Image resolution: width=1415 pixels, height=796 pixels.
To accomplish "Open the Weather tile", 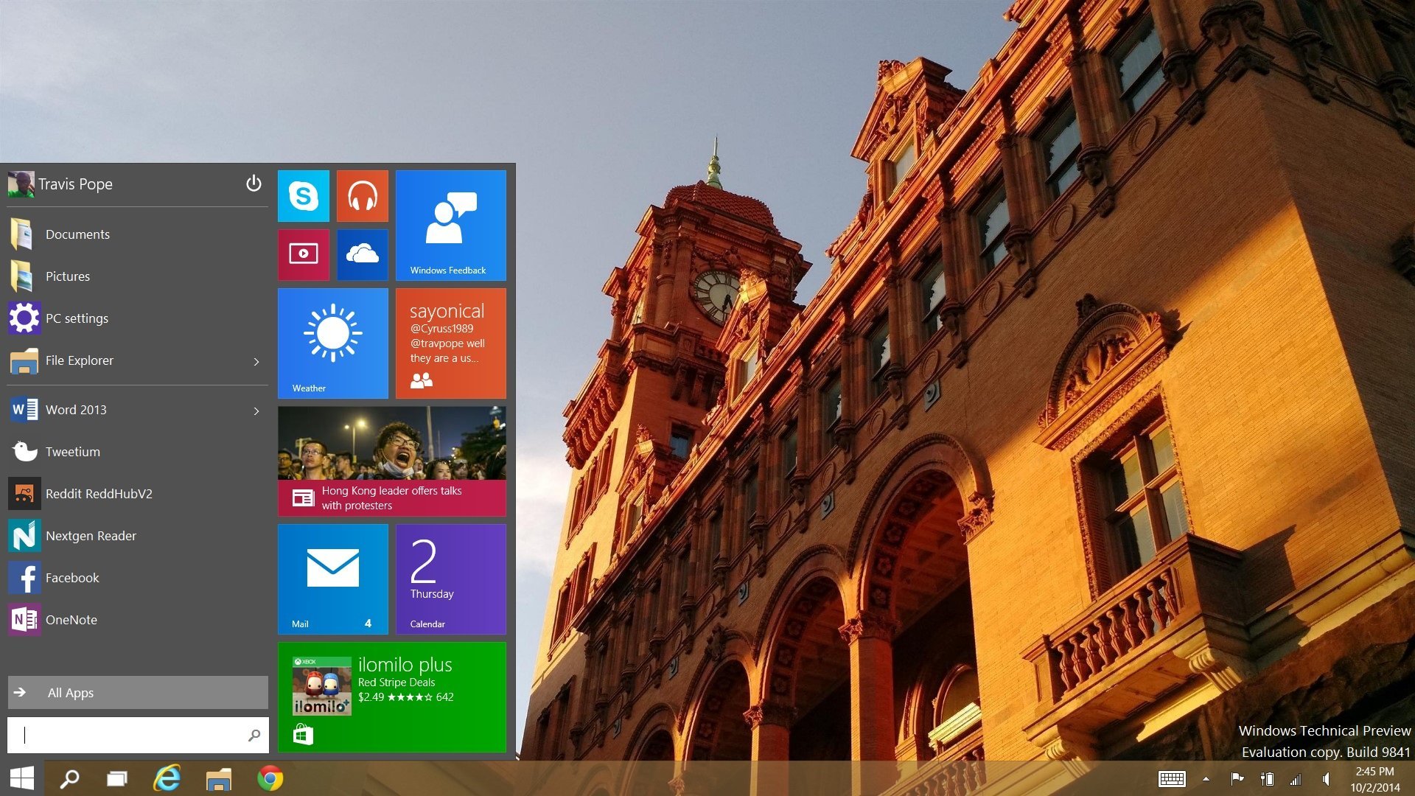I will (x=332, y=343).
